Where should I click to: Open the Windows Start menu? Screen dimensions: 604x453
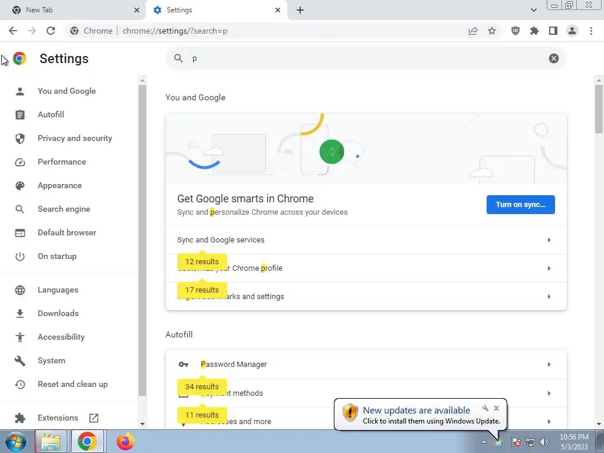click(x=16, y=441)
